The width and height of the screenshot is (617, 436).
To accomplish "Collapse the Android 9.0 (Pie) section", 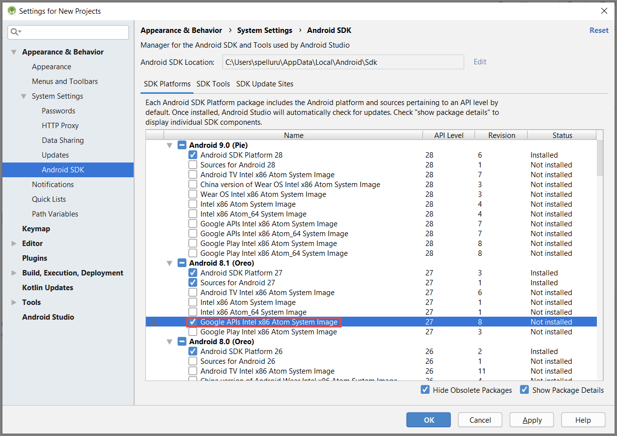I will [x=169, y=145].
